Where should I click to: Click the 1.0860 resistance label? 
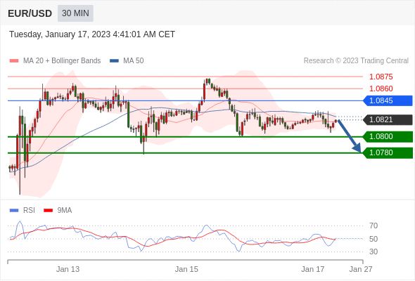(x=381, y=89)
